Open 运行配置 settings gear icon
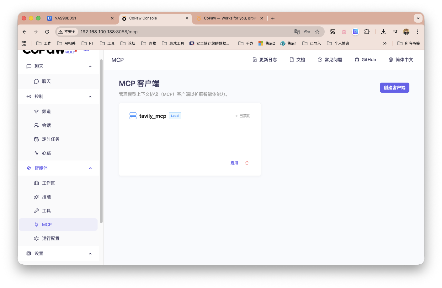Image resolution: width=442 pixels, height=288 pixels. pos(36,238)
